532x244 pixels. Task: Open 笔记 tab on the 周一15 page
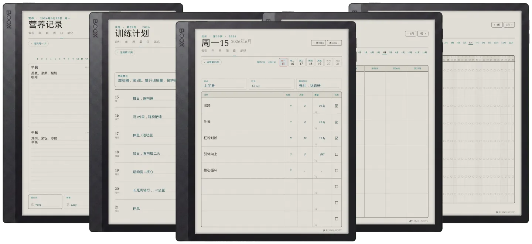(243, 51)
